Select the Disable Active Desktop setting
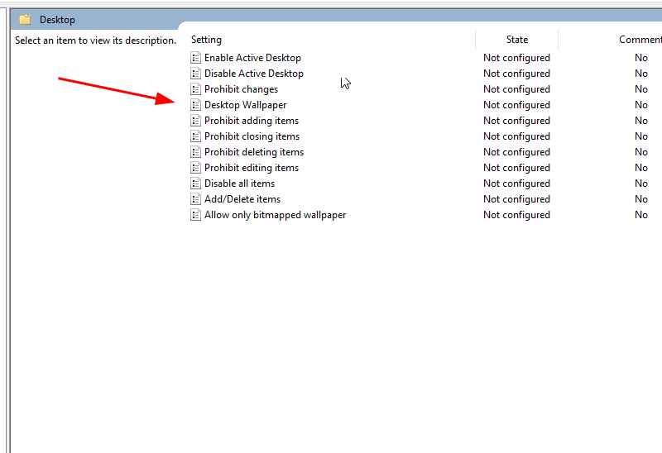Viewport: 662px width, 453px height. coord(254,74)
